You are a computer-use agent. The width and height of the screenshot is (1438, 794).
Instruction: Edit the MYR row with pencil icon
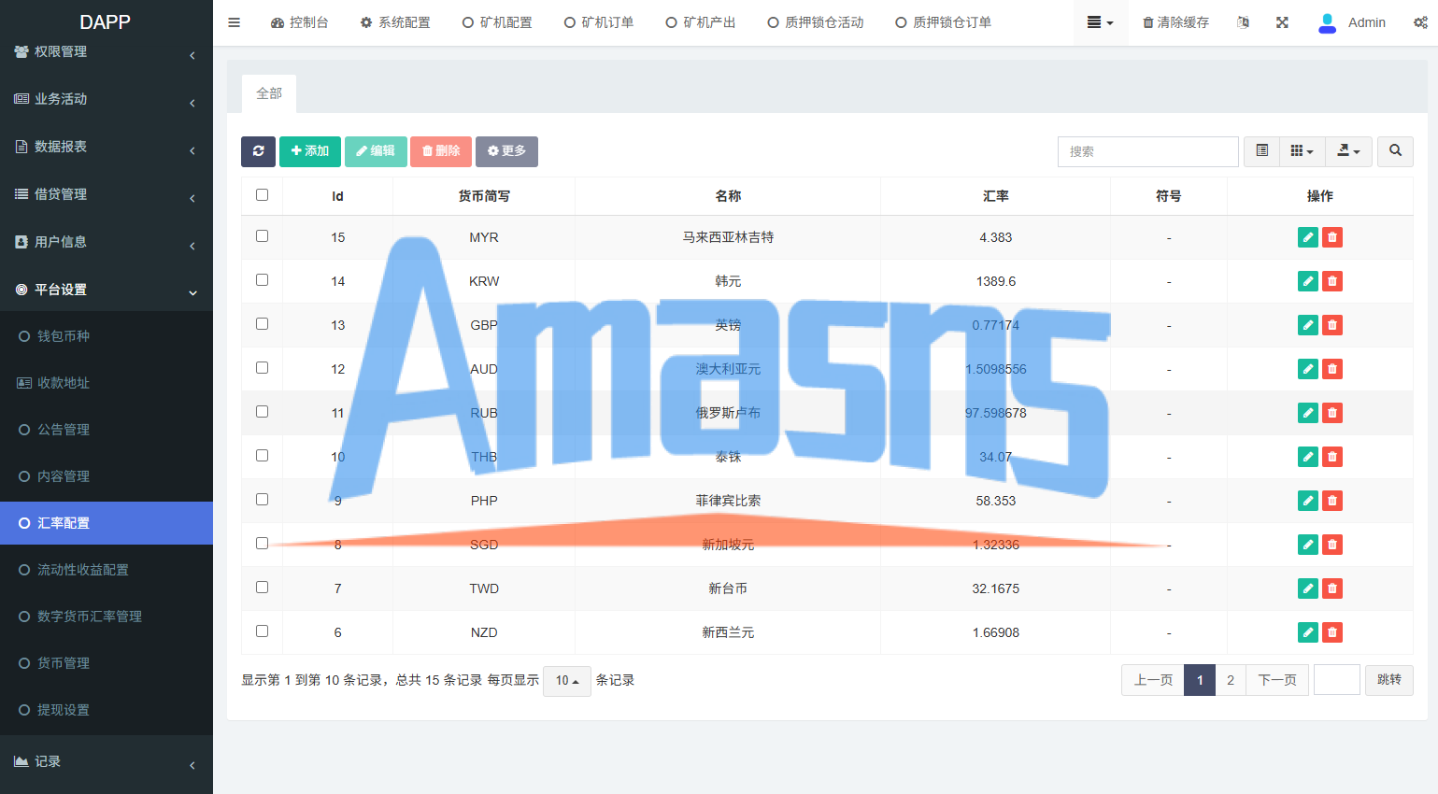1308,237
